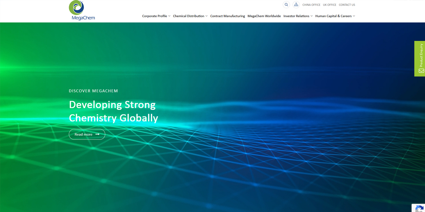Expand the Investor Relations dropdown chevron
This screenshot has height=212, width=425.
pos(311,16)
